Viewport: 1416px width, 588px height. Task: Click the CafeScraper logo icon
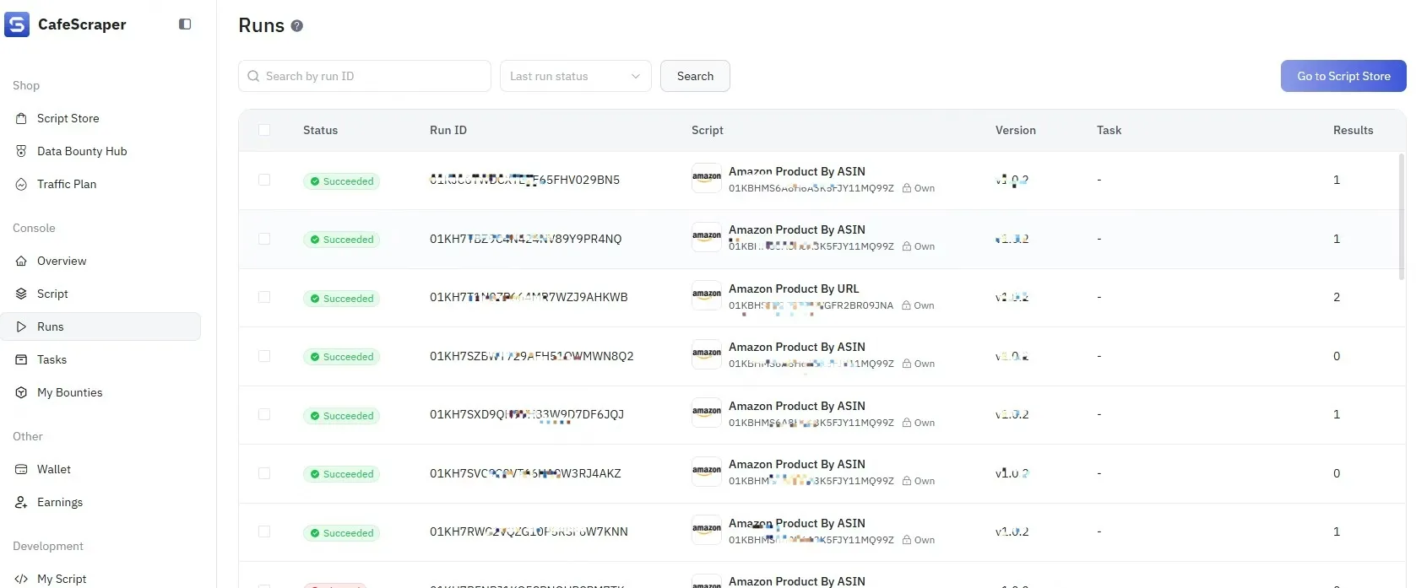pos(17,24)
